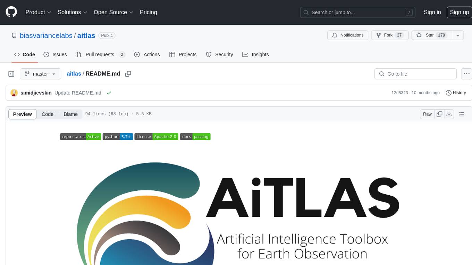Screen dimensions: 472x265
Task: Open the Projects tab
Action: [183, 54]
